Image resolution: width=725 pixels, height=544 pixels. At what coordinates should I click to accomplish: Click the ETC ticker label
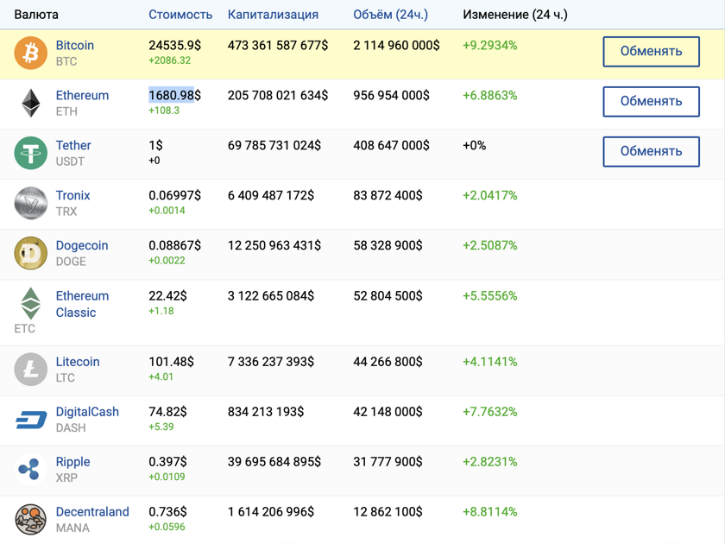[x=24, y=328]
